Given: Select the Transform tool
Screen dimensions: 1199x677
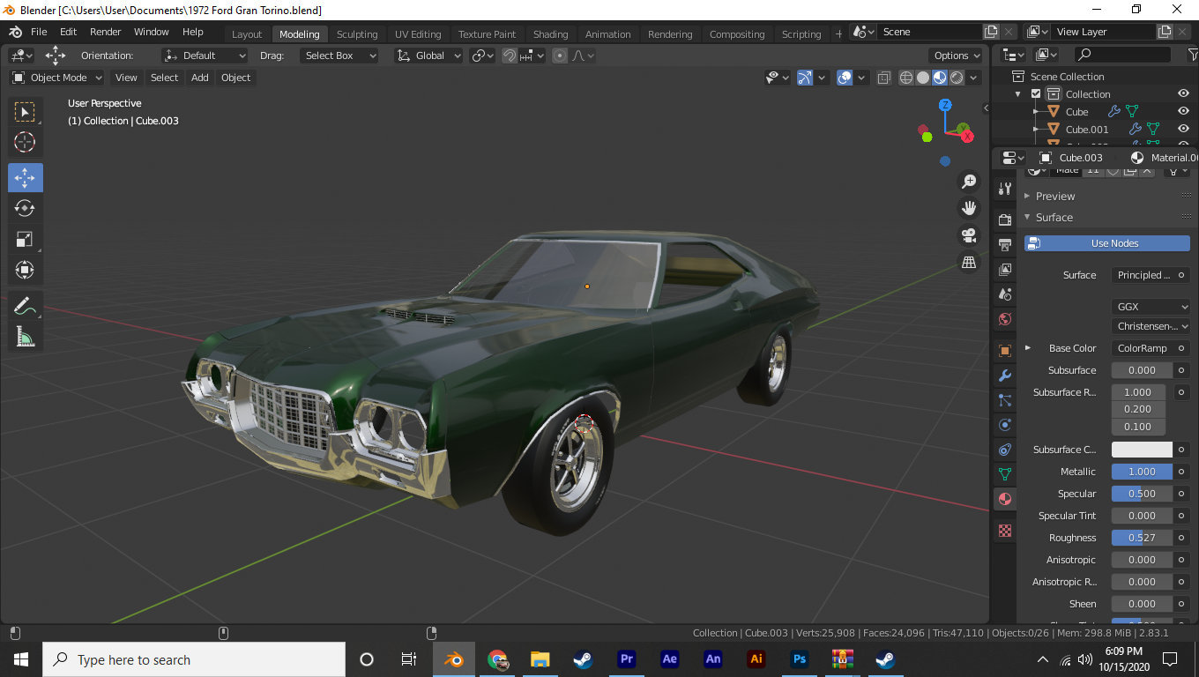Looking at the screenshot, I should [x=25, y=270].
